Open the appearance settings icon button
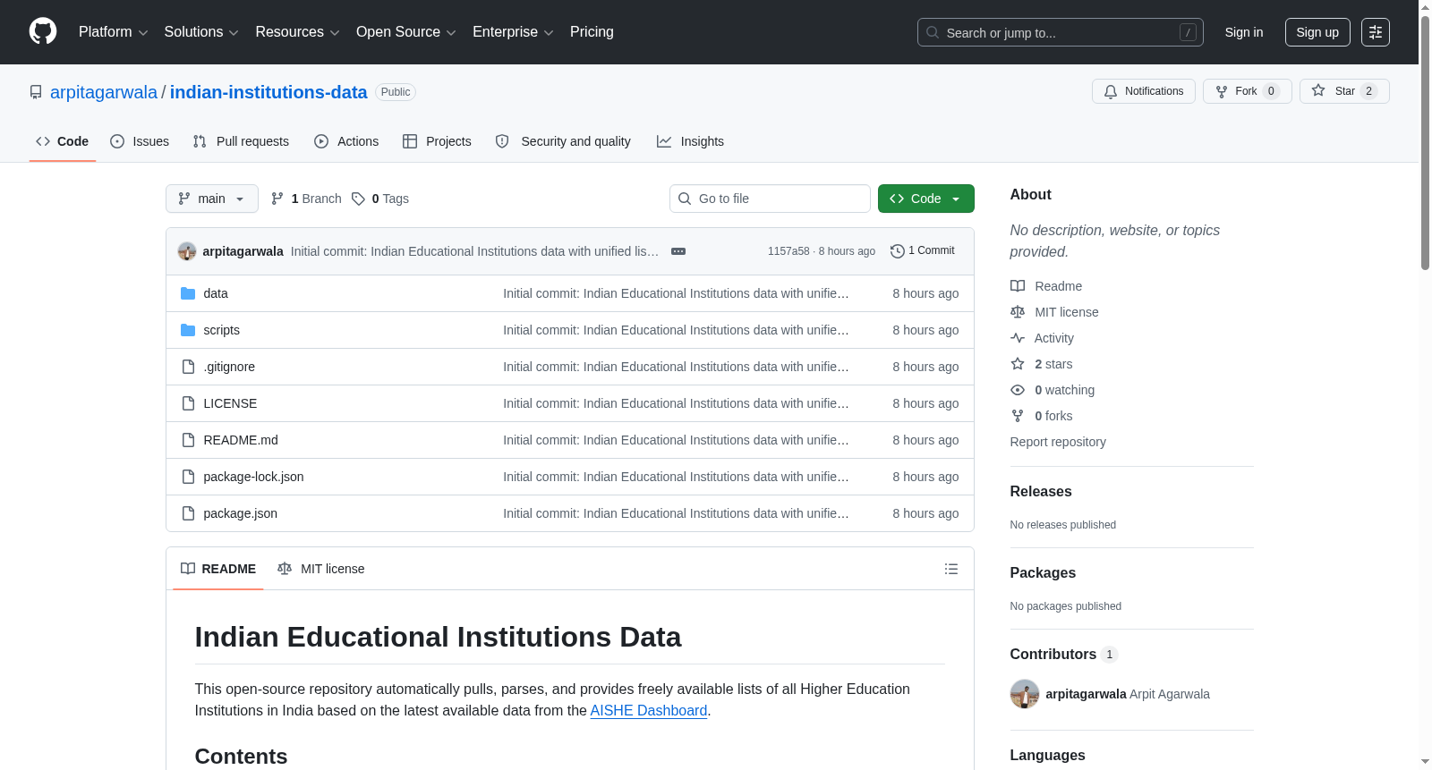1432x770 pixels. coord(1376,32)
